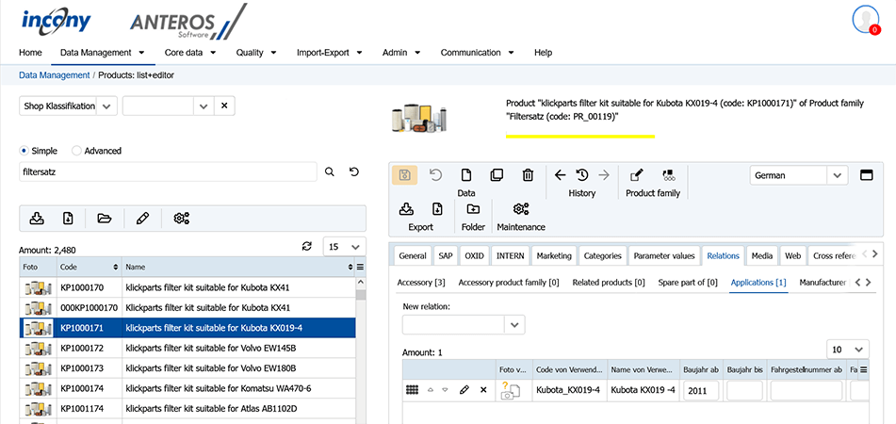Move the relation row down
Screen dimensions: 896x424
coord(445,390)
